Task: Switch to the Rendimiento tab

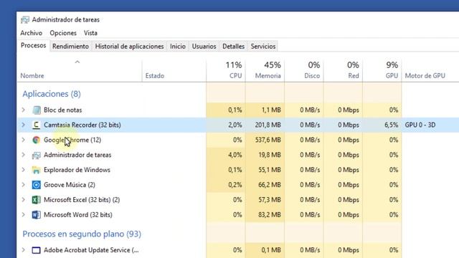Action: coord(70,46)
